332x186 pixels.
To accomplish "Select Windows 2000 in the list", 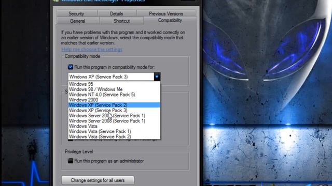I will (114, 100).
